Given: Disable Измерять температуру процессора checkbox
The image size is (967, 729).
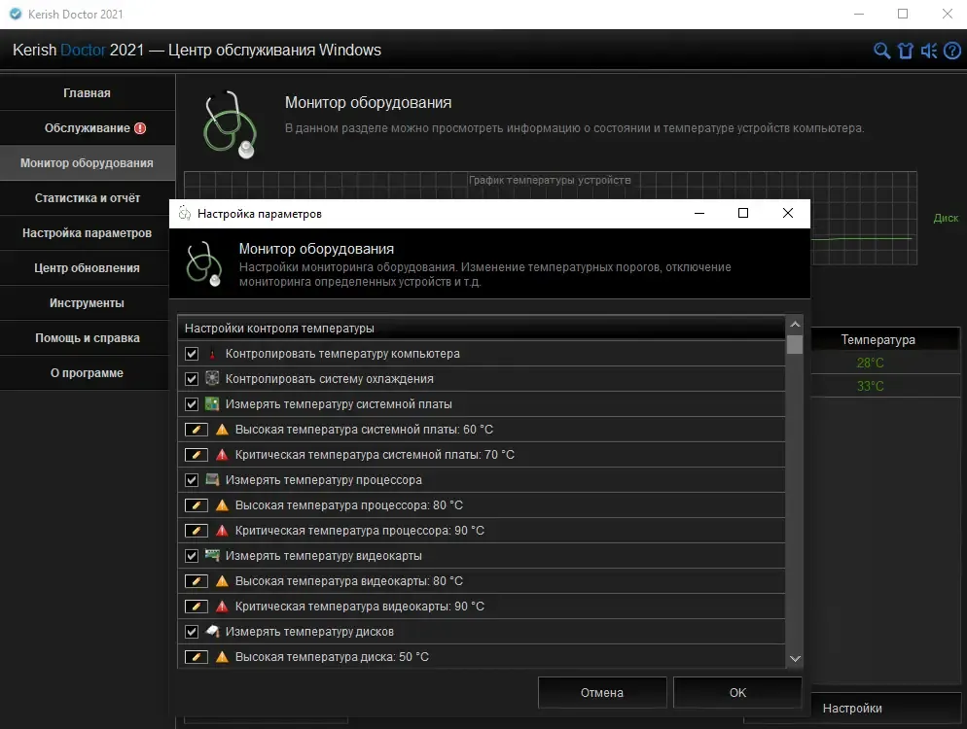Looking at the screenshot, I should [192, 480].
